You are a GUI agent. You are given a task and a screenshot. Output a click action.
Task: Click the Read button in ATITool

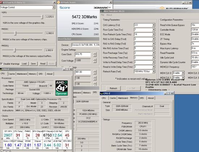pyautogui.click(x=43, y=63)
